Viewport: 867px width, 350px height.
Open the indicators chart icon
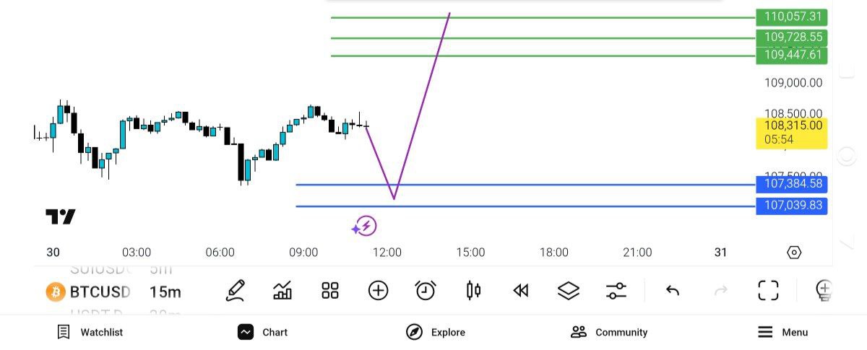(282, 291)
